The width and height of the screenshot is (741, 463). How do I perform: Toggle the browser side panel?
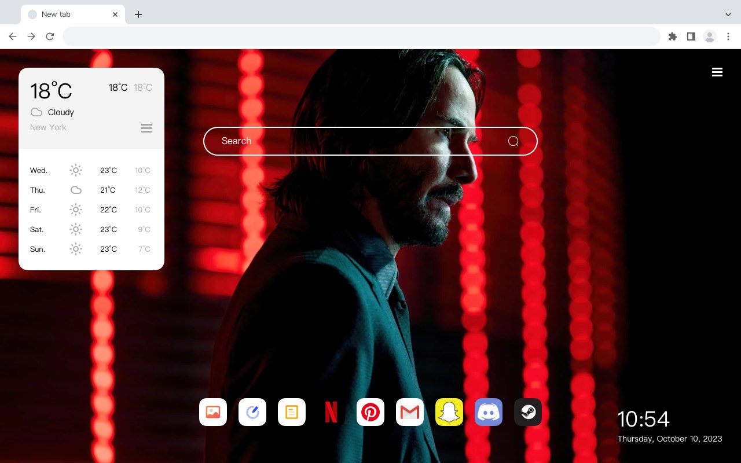tap(691, 36)
